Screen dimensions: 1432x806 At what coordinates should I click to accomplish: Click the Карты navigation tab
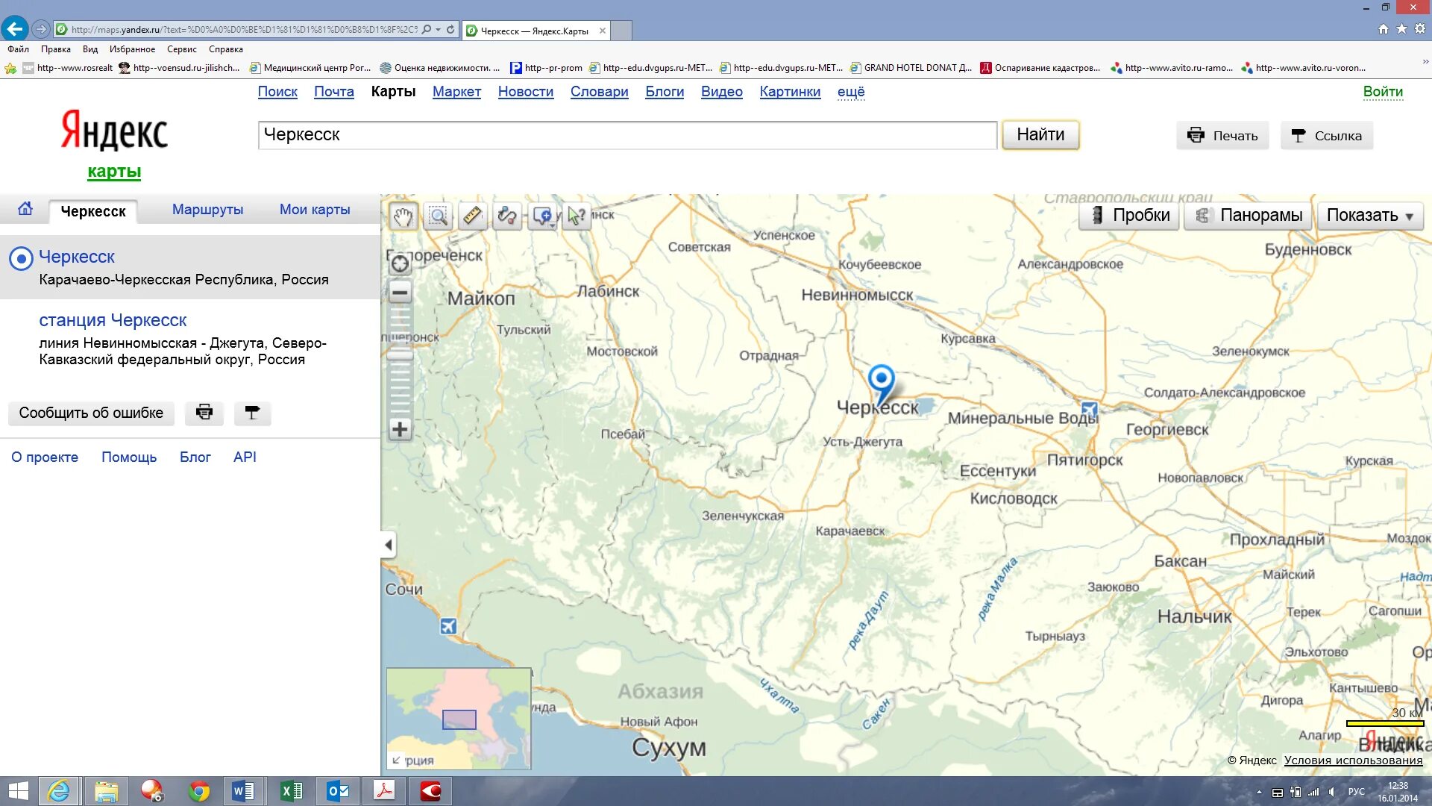(x=392, y=92)
